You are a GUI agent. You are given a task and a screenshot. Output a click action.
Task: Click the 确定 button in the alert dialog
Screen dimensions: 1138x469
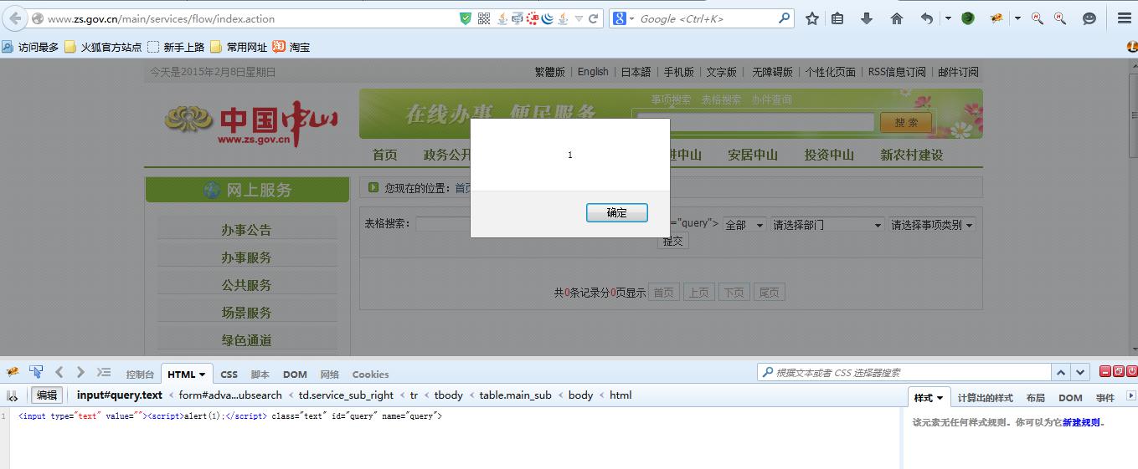point(617,213)
